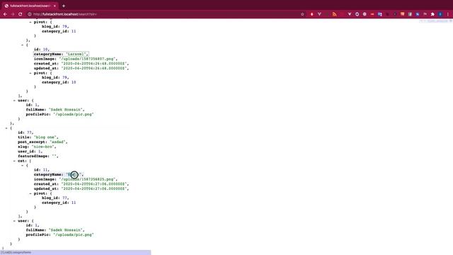View site information icon in address bar

coord(30,14)
